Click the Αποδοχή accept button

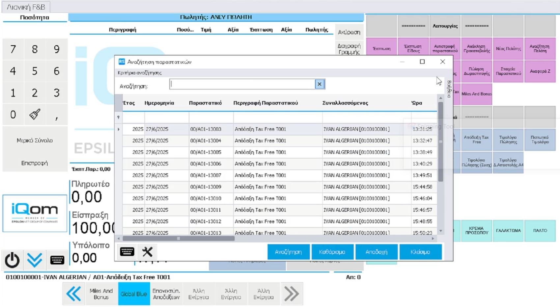[x=376, y=252]
